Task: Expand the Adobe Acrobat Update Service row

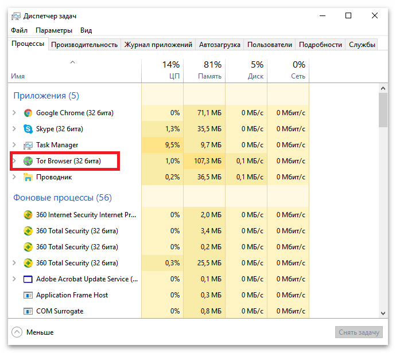Action: click(14, 279)
